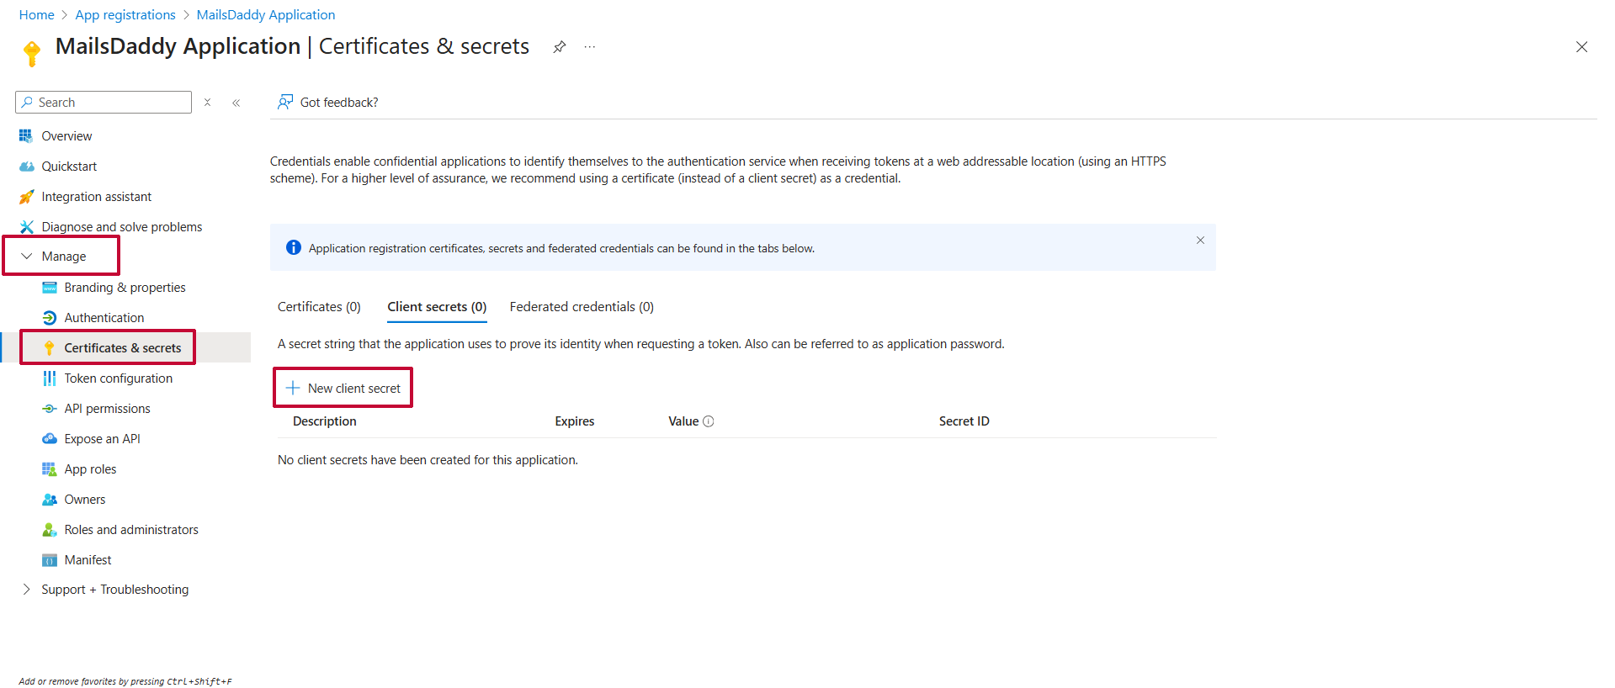This screenshot has width=1615, height=688.
Task: Click the Value column info icon
Action: pos(709,421)
